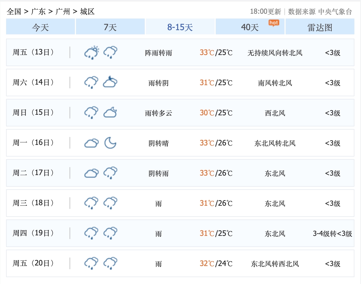The height and width of the screenshot is (284, 361).
Task: Select the 8-15天 forecast tab
Action: [180, 27]
